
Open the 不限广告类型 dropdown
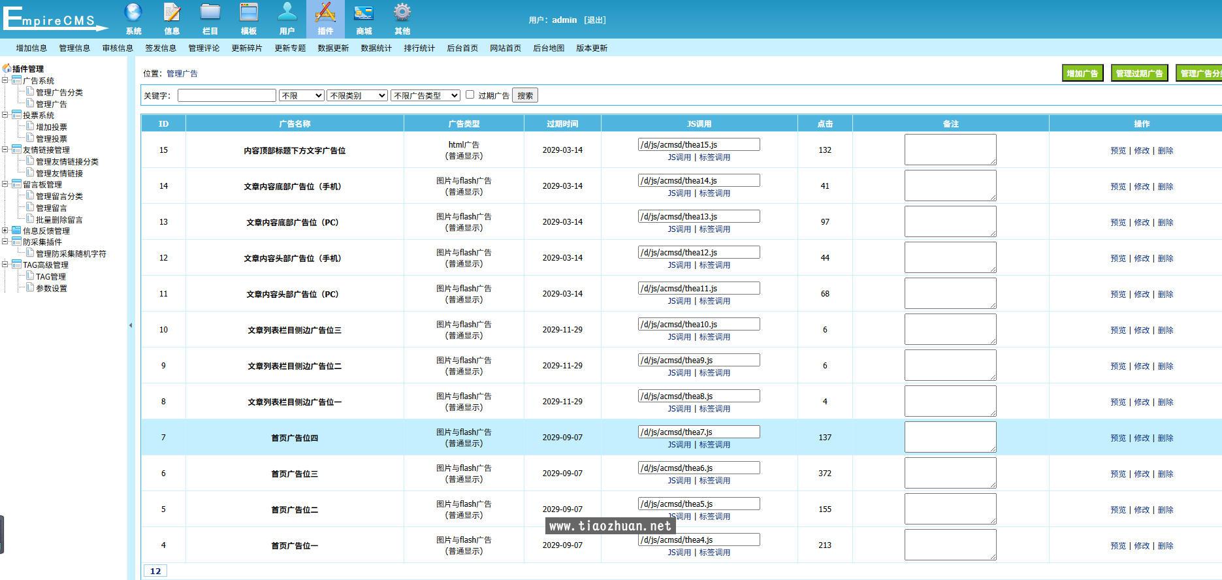[425, 95]
